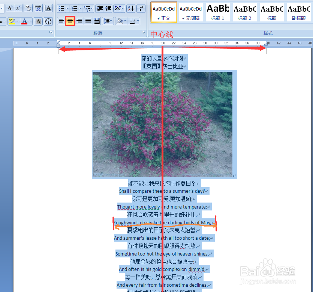Screen dimensions: 313x292
Task: Click the line 'And every fair from fair sometime declines,'
Action: pyautogui.click(x=162, y=285)
